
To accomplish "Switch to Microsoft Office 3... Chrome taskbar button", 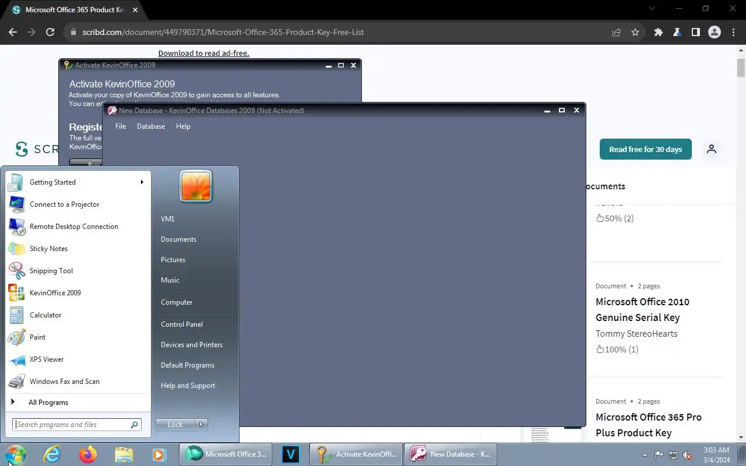I will click(226, 454).
